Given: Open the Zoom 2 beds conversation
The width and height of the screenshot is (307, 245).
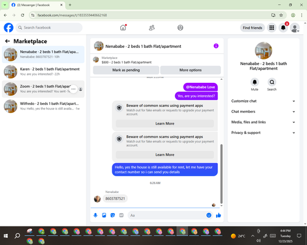Looking at the screenshot, I should 43,89.
